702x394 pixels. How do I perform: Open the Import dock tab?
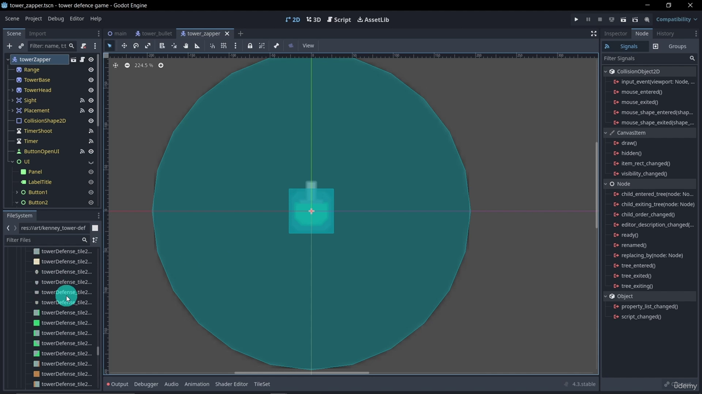pyautogui.click(x=37, y=34)
